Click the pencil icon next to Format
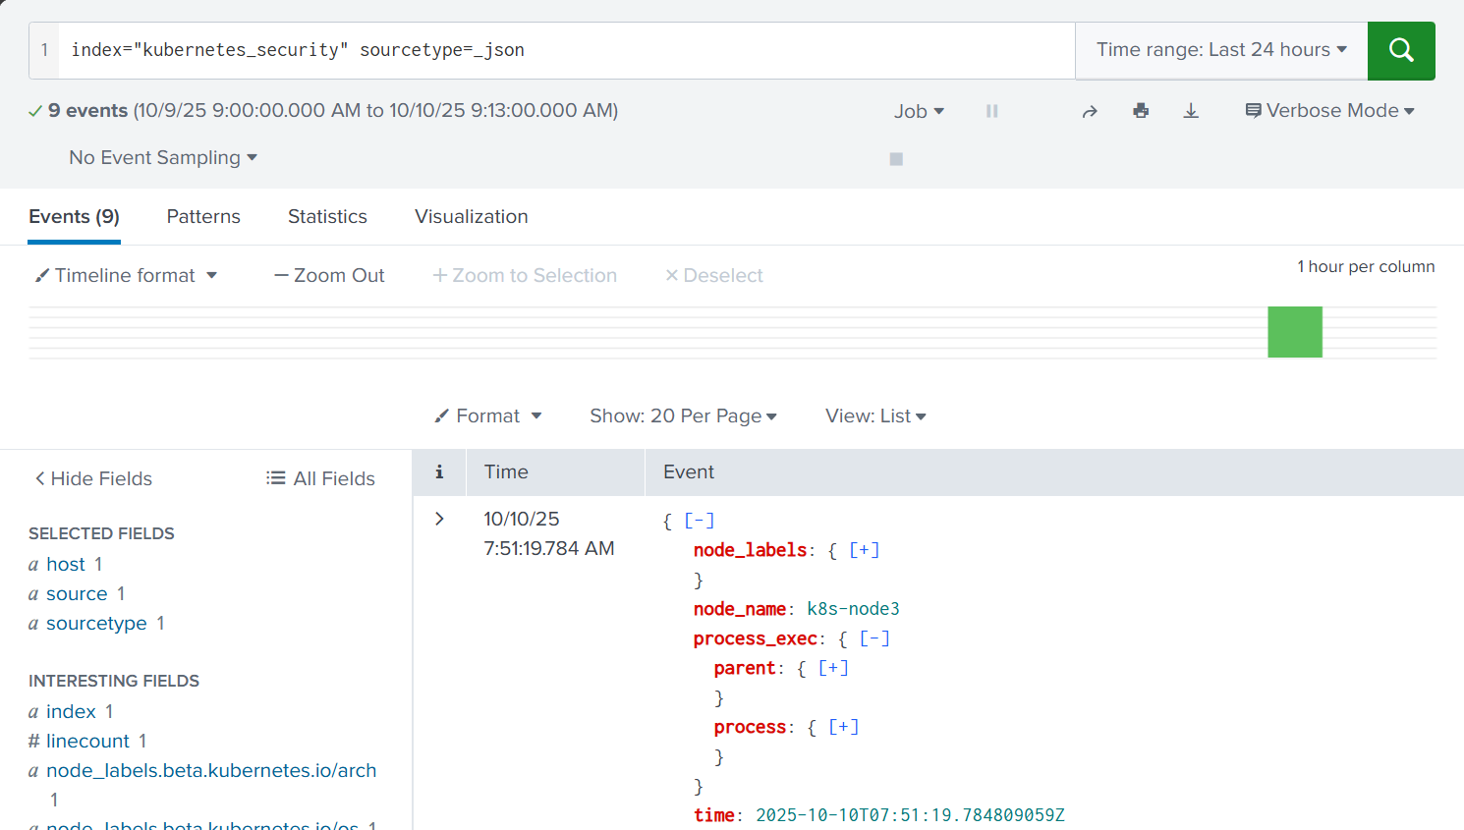Image resolution: width=1464 pixels, height=830 pixels. [441, 415]
